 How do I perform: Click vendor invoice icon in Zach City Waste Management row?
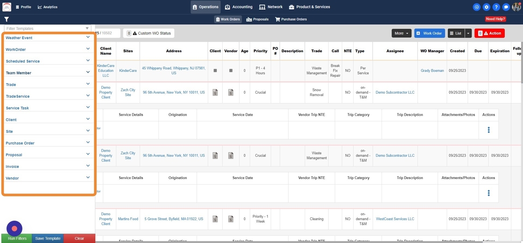click(231, 155)
